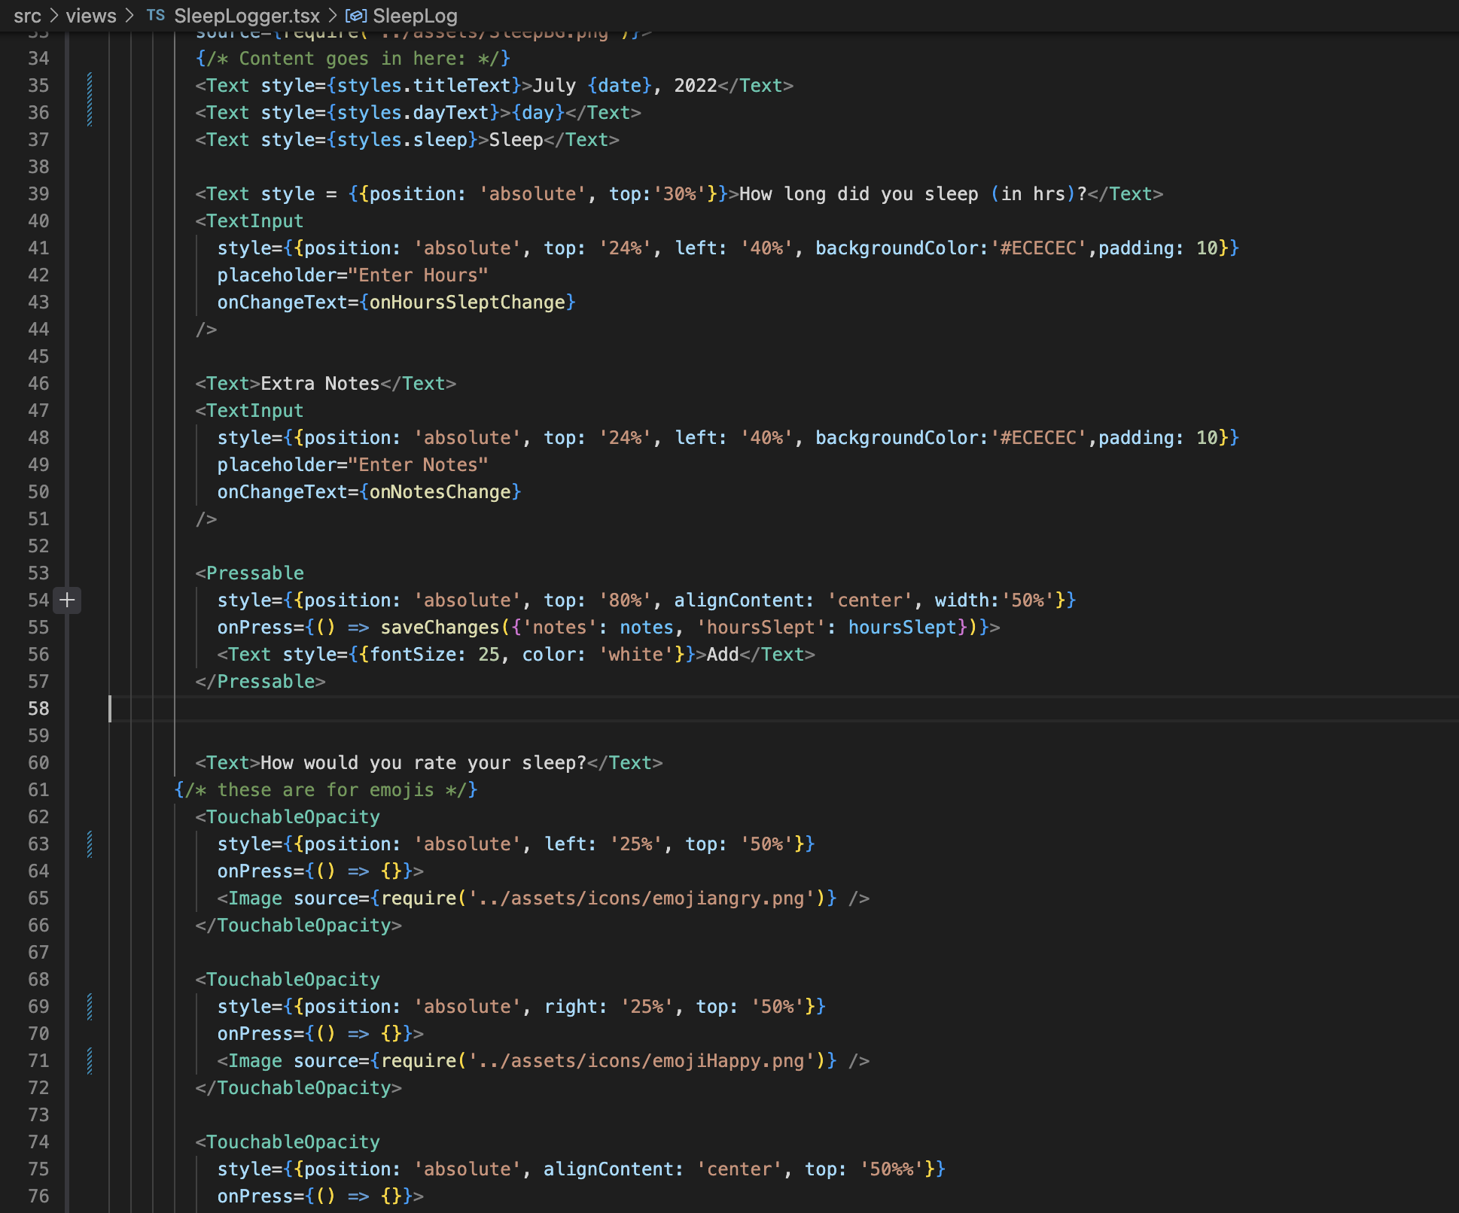Open the src breadcrumb folder
This screenshot has height=1213, width=1459.
27,16
